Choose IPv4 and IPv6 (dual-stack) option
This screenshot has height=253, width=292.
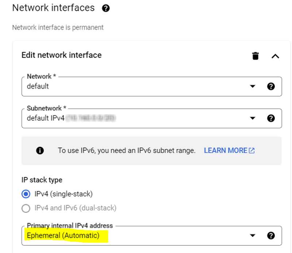click(x=26, y=208)
